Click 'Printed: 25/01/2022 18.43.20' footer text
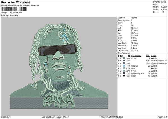The width and height of the screenshot is (168, 119). 111,117
